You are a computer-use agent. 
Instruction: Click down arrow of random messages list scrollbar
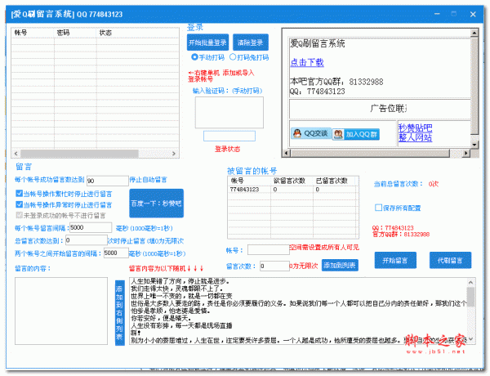pyautogui.click(x=471, y=339)
